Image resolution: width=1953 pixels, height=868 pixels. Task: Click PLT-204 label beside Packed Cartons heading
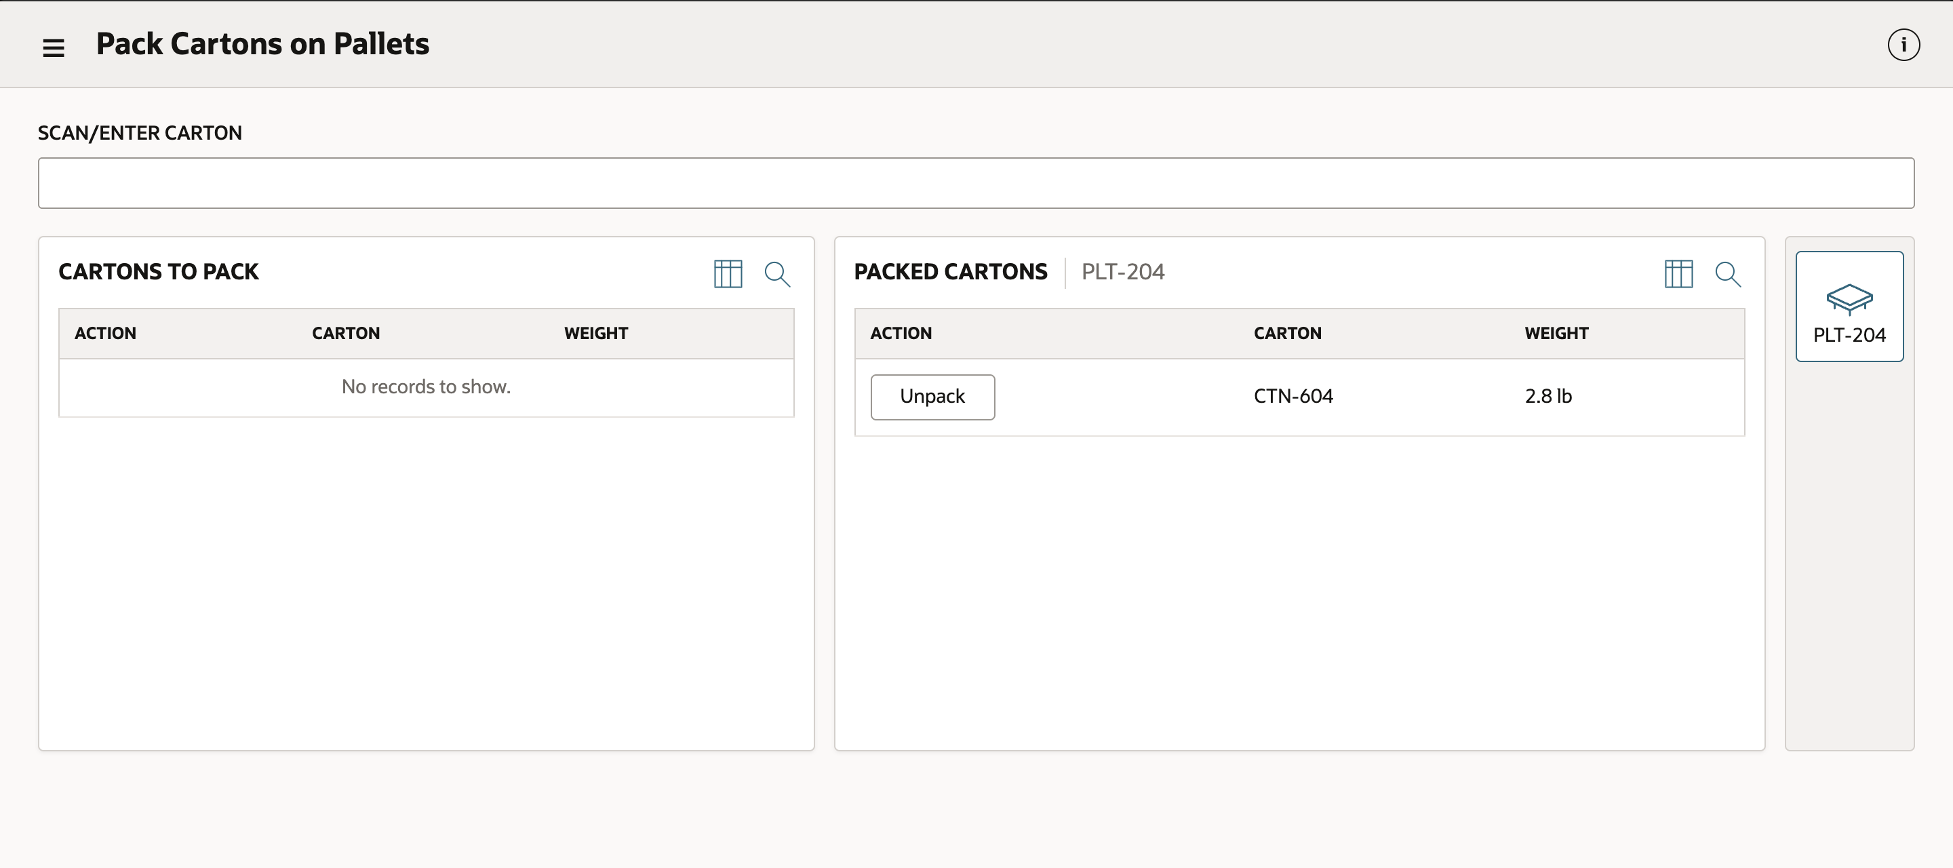pyautogui.click(x=1122, y=271)
